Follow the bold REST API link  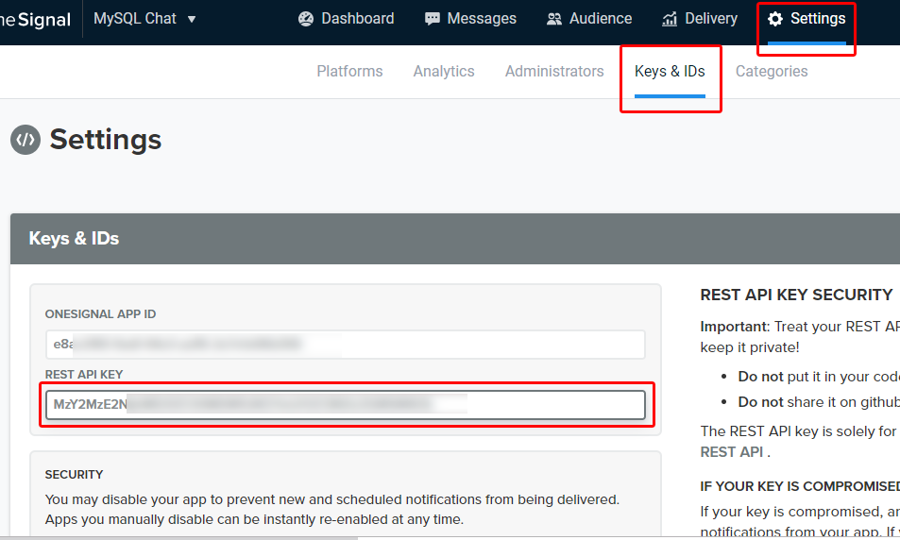coord(731,452)
